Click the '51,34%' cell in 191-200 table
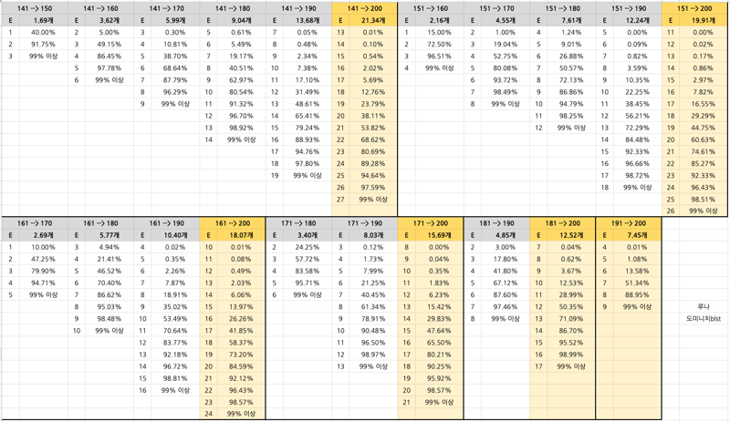730x422 pixels. pyautogui.click(x=637, y=283)
